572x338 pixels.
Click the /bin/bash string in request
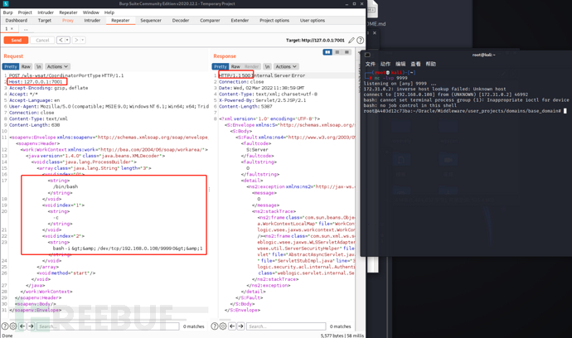pyautogui.click(x=65, y=186)
